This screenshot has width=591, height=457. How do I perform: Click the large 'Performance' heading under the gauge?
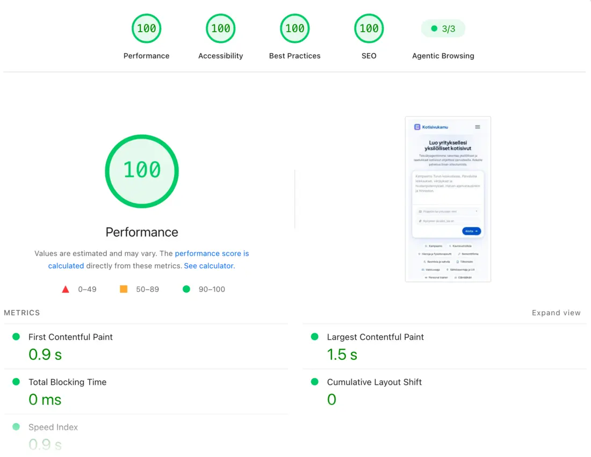(142, 232)
